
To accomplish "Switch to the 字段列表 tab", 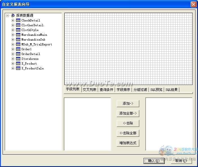I will pyautogui.click(x=72, y=89).
